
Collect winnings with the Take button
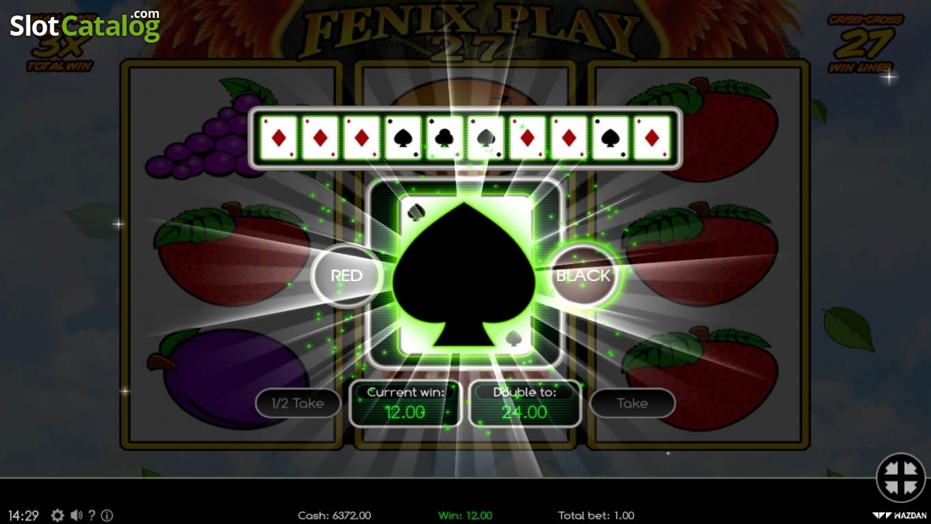[632, 403]
